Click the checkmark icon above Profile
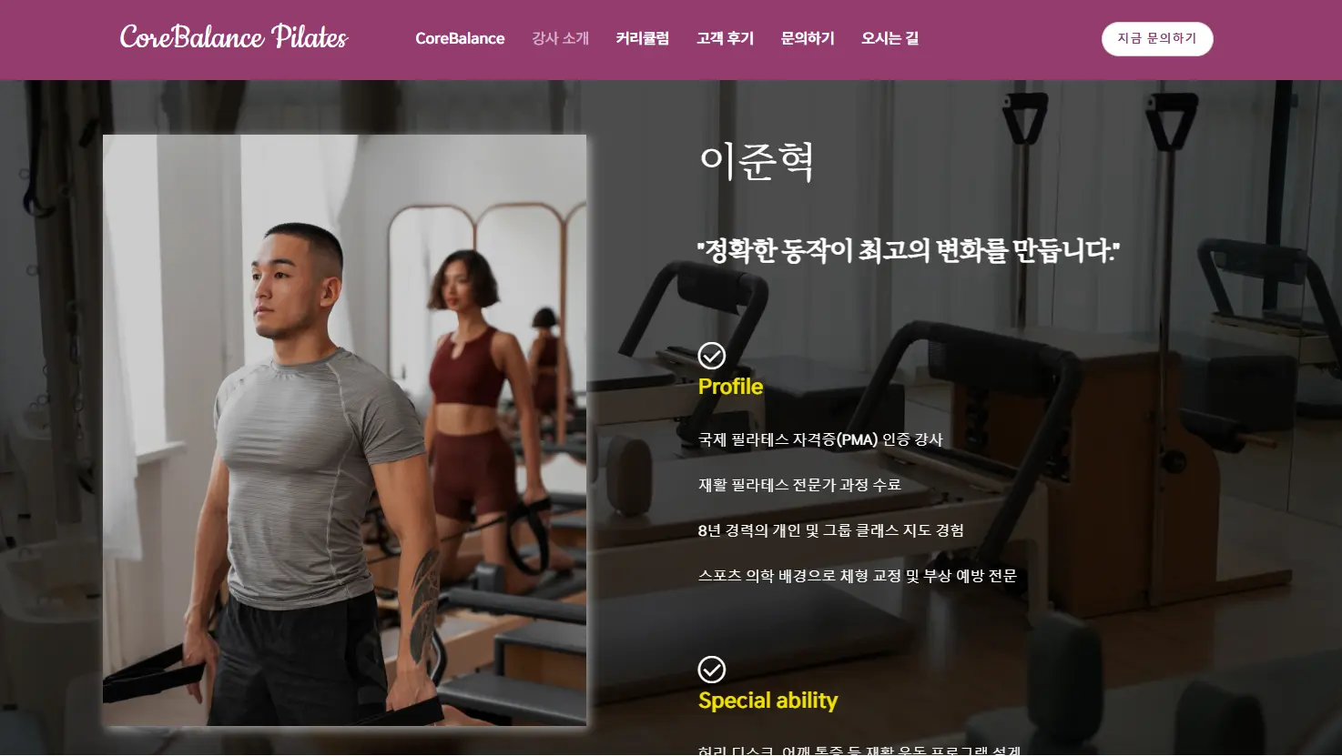Image resolution: width=1342 pixels, height=756 pixels. (x=712, y=356)
